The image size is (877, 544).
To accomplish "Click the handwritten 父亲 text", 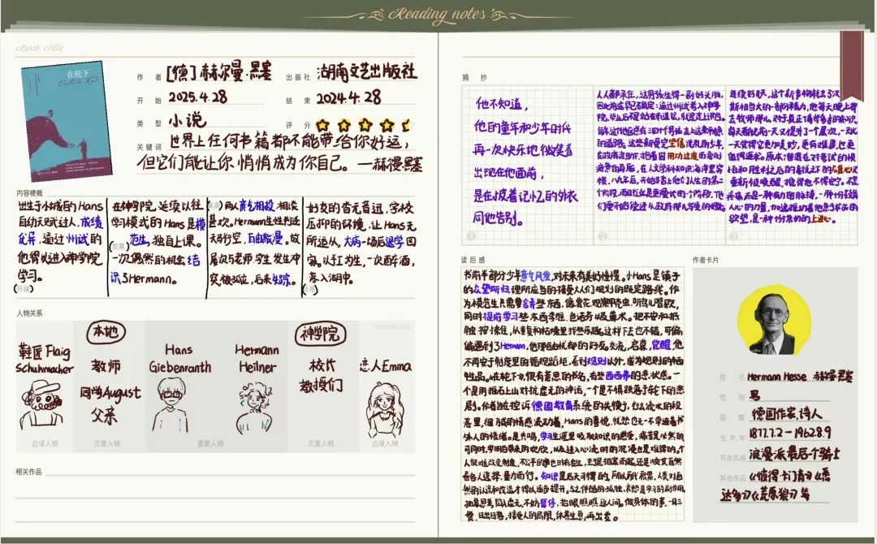I will pos(105,416).
